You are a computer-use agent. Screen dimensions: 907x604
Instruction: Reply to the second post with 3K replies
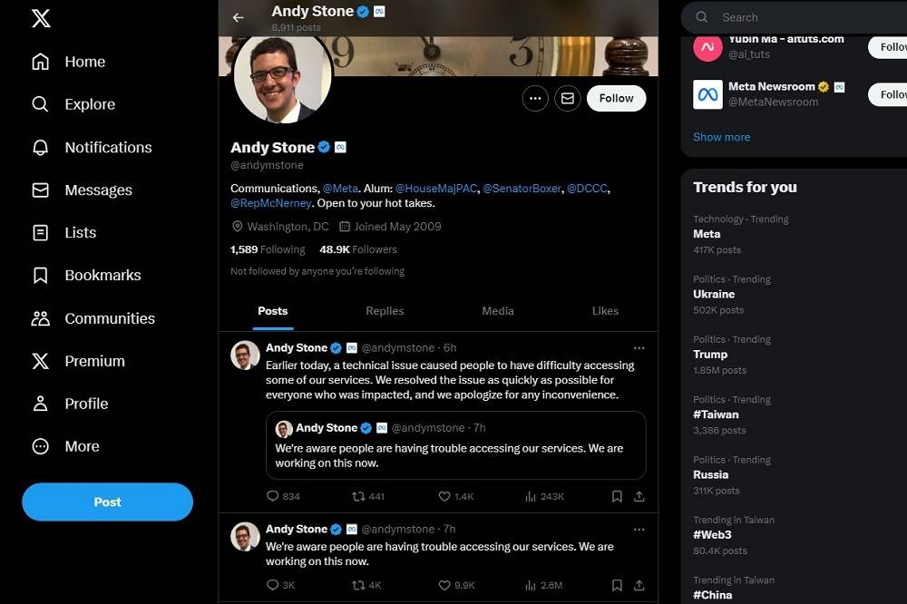[x=280, y=586]
